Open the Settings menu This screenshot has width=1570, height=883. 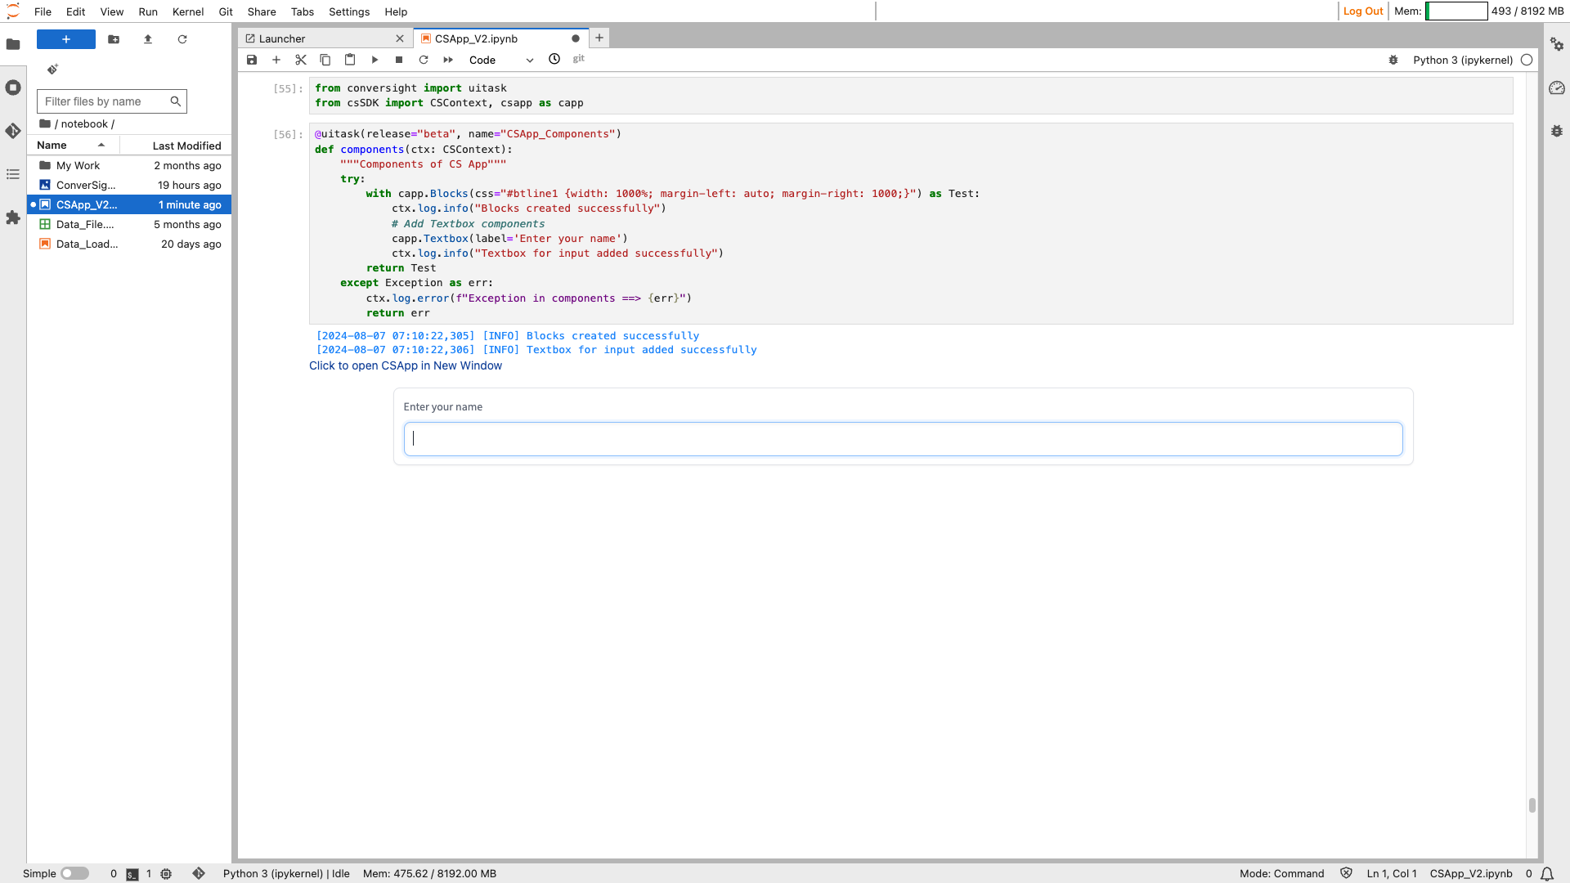(x=349, y=11)
